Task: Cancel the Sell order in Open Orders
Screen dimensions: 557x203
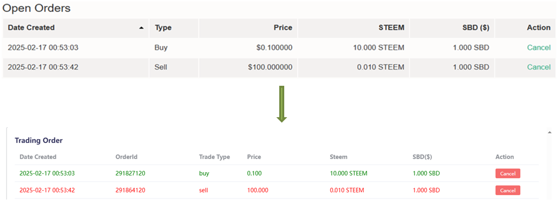Action: pos(539,67)
